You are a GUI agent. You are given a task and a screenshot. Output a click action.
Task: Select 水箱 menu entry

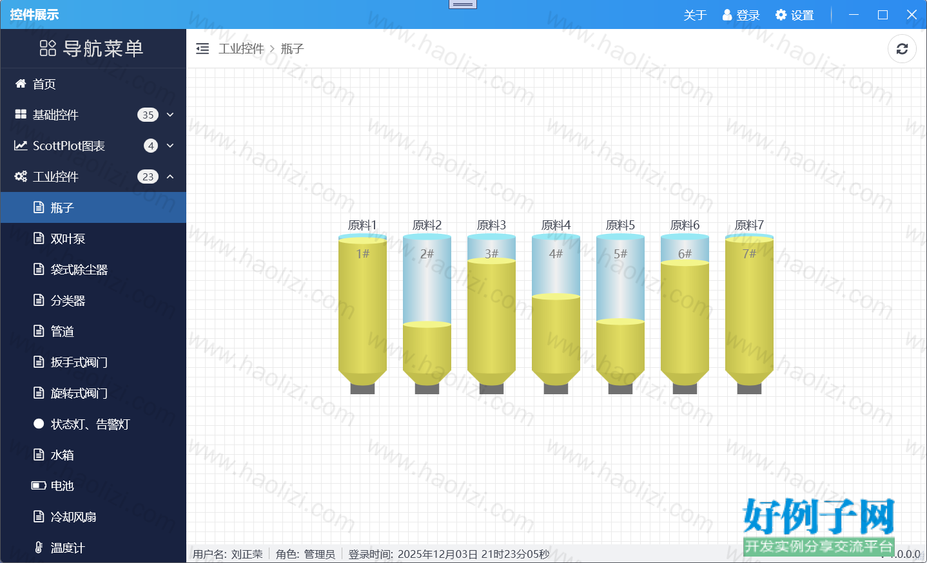tap(93, 455)
